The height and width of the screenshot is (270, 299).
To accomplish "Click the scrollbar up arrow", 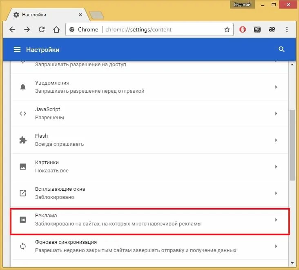I will point(292,65).
